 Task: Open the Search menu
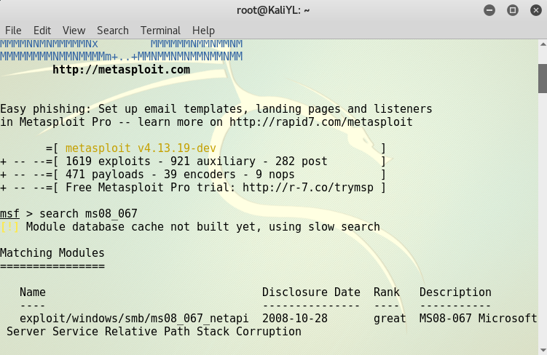(113, 31)
